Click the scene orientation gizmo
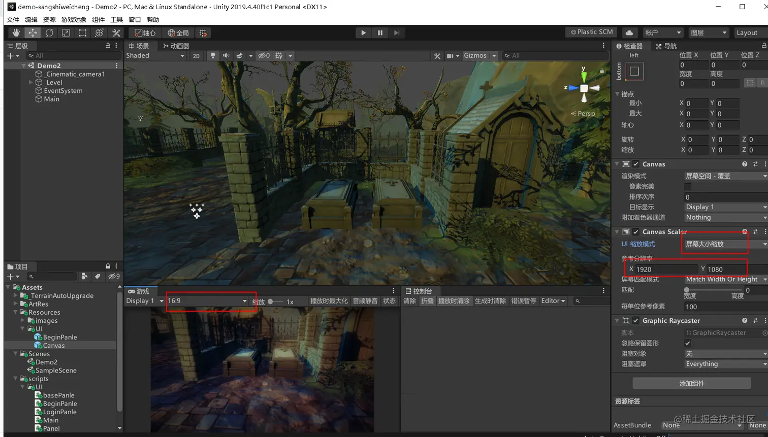The width and height of the screenshot is (768, 437). pos(584,88)
